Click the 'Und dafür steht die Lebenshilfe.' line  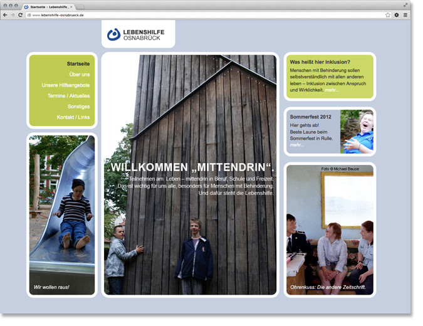tap(236, 193)
